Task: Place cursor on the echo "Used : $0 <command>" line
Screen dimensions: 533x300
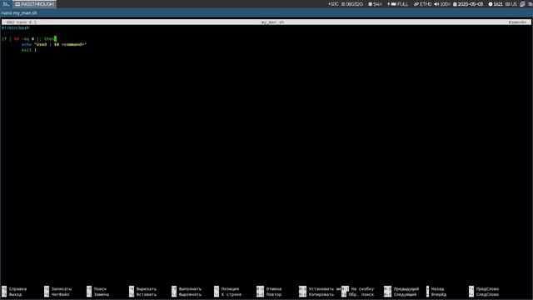Action: [x=53, y=44]
